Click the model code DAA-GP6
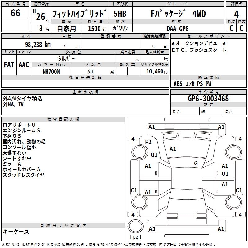The width and height of the screenshot is (248, 248). (x=178, y=29)
